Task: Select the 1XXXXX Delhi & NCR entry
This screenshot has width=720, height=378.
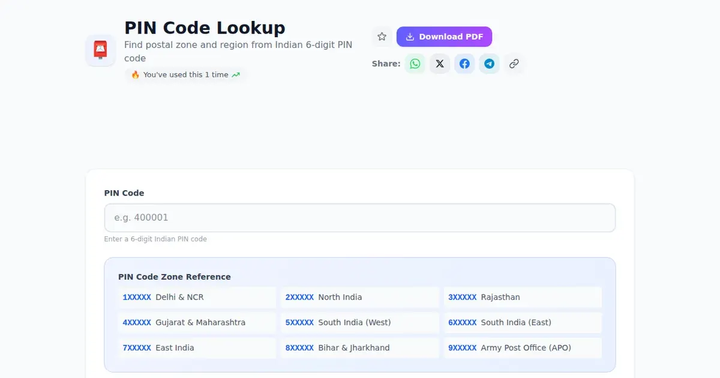Action: 197,297
